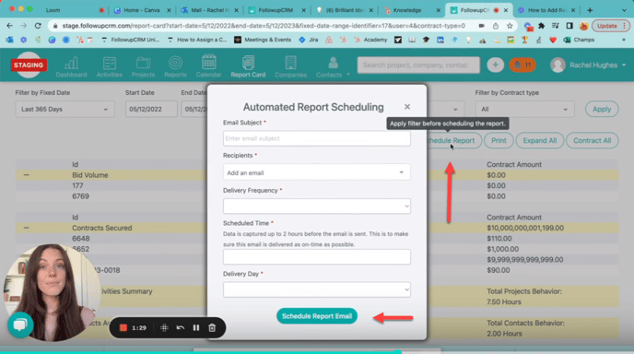Collapse the Contracts Secured section
Screen dimensions: 634x354
click(x=27, y=228)
